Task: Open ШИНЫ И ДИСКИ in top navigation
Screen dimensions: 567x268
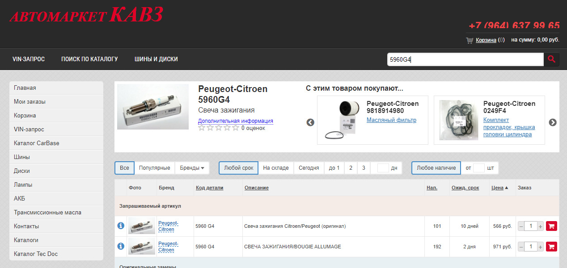Action: click(156, 59)
